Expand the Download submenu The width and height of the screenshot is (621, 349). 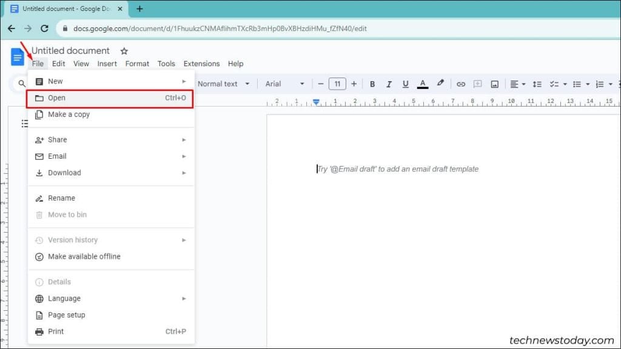[111, 173]
